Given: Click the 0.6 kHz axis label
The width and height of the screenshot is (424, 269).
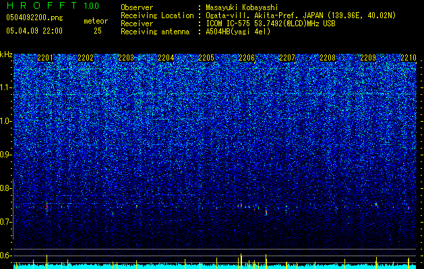Looking at the screenshot, I should tap(5, 256).
